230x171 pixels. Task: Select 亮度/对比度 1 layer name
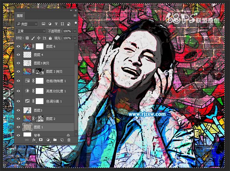pyautogui.click(x=56, y=91)
